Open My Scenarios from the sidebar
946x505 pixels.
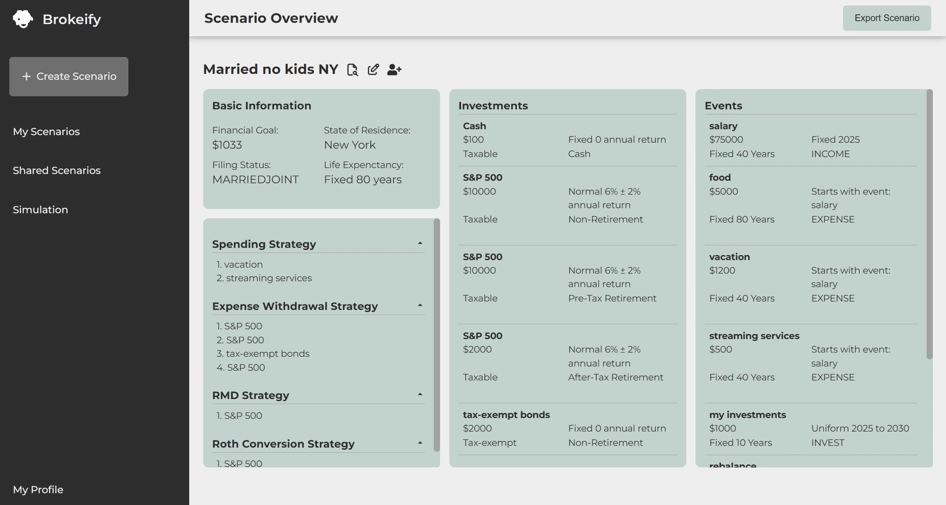click(x=46, y=131)
